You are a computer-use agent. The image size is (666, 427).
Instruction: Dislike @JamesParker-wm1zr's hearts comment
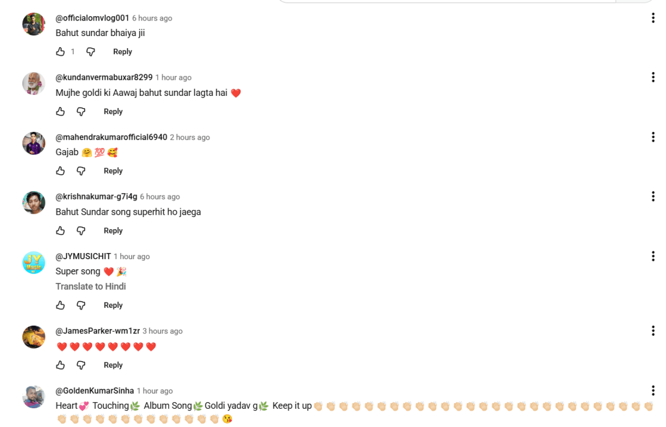pyautogui.click(x=81, y=365)
